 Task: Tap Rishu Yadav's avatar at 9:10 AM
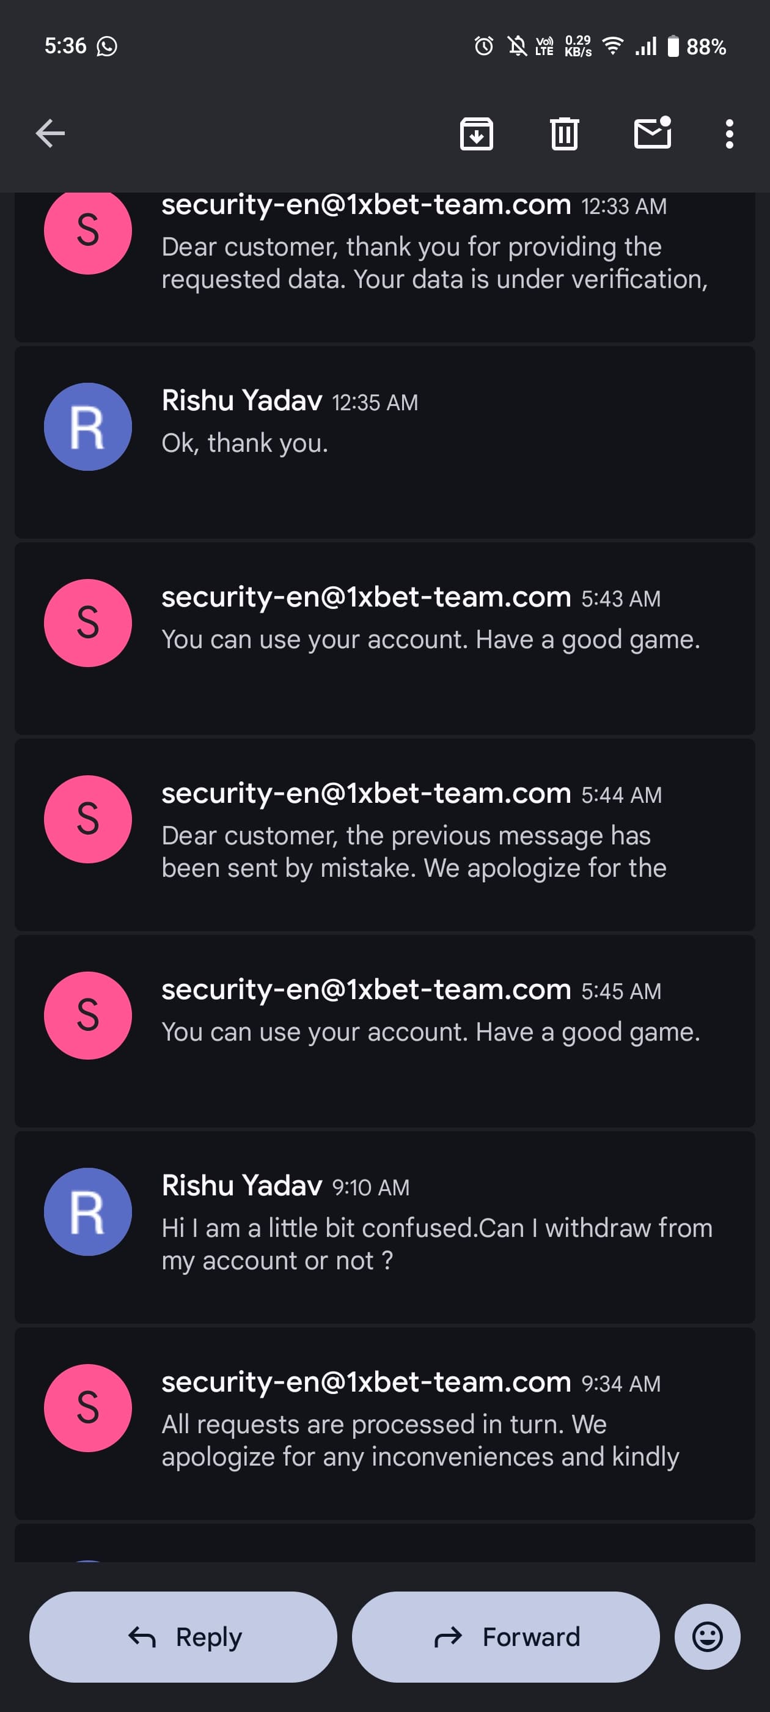point(88,1212)
